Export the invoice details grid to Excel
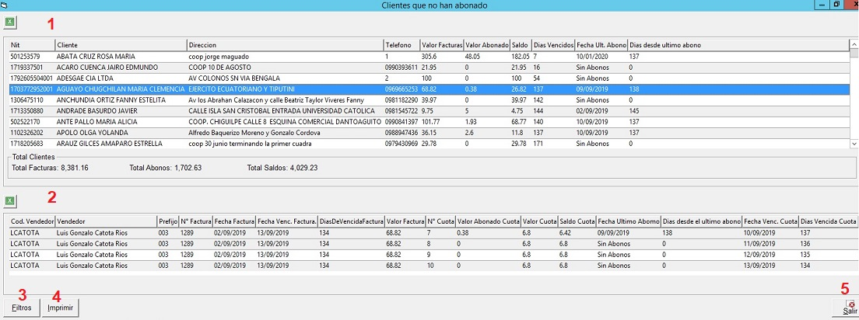The image size is (859, 320). tap(11, 201)
